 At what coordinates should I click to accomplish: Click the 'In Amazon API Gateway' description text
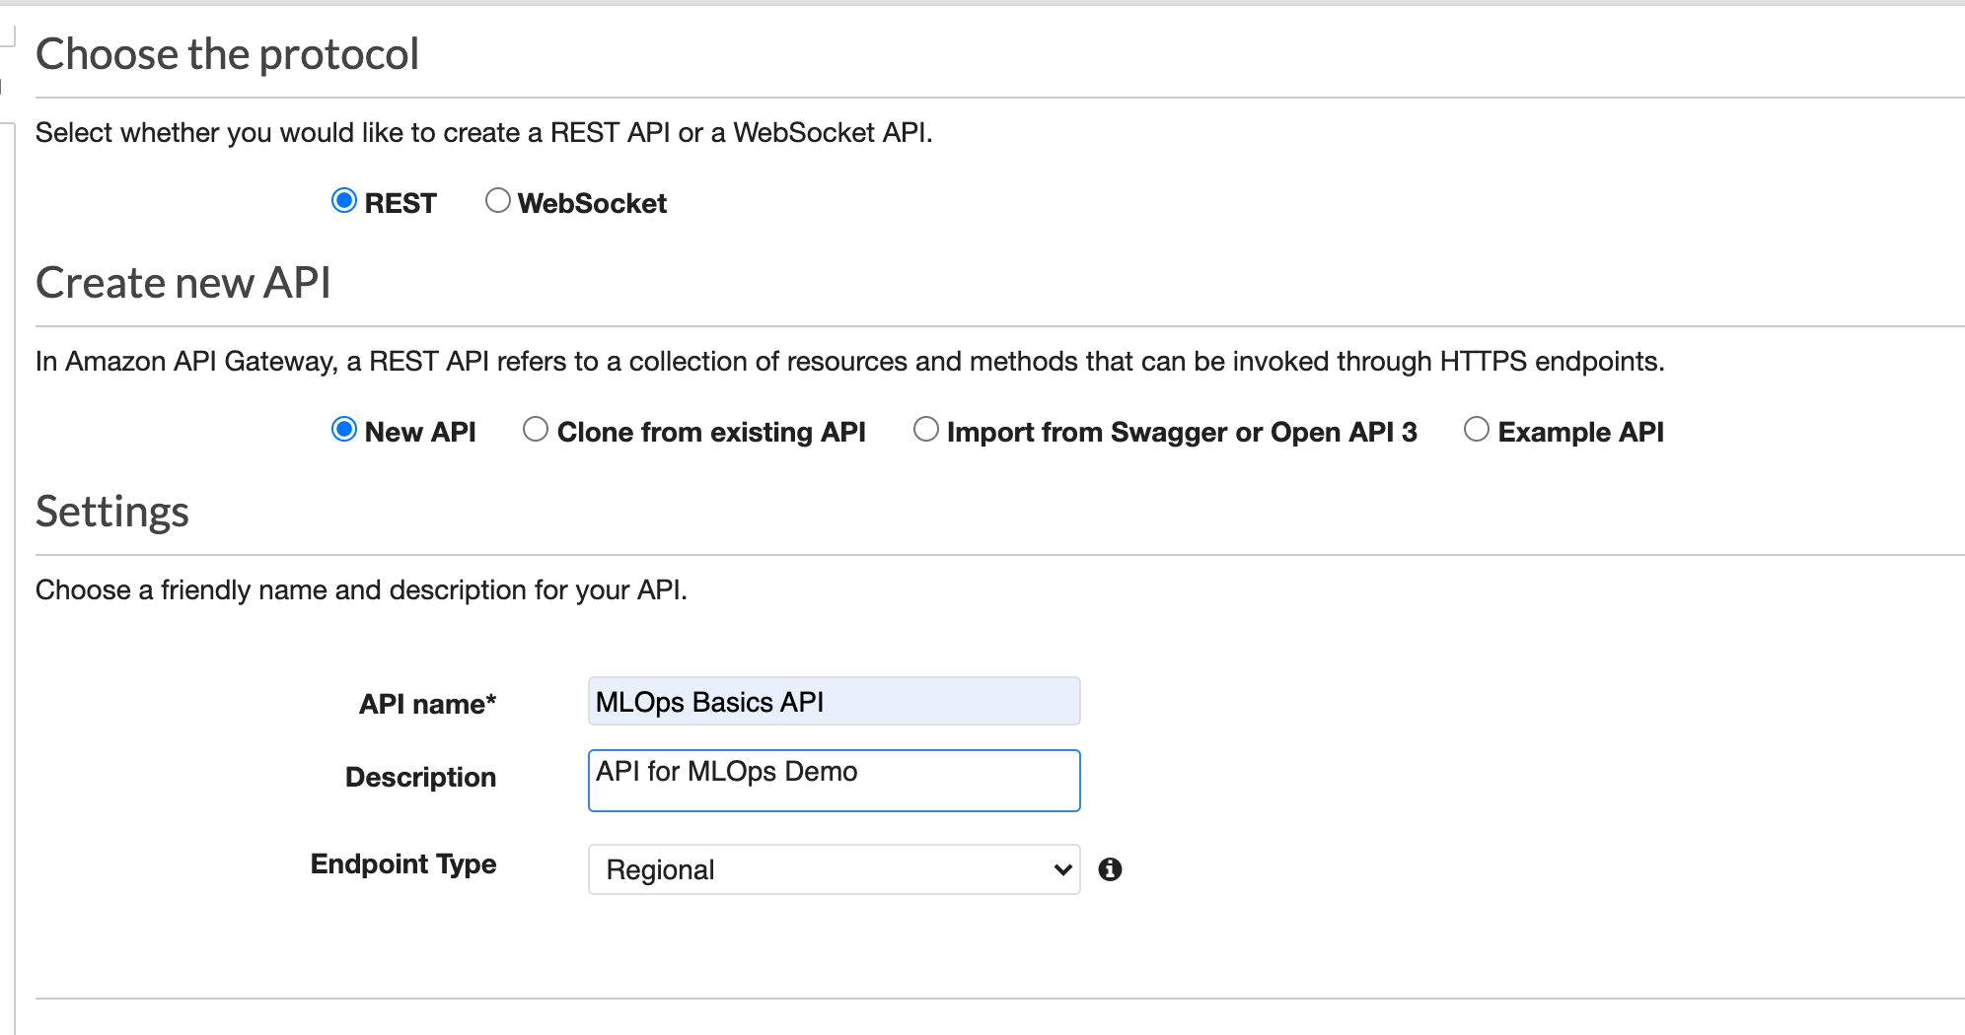[x=850, y=361]
